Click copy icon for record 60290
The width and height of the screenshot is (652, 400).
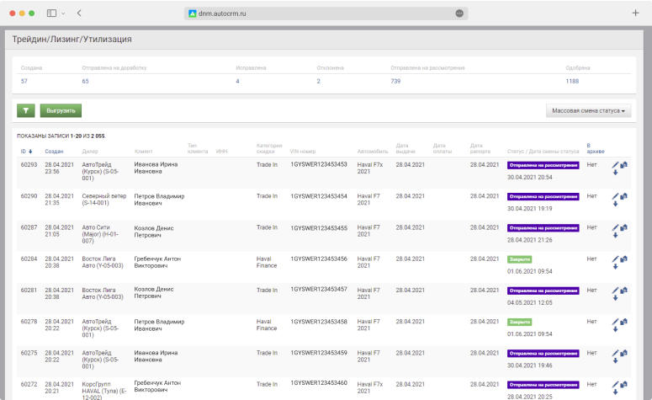tap(623, 196)
